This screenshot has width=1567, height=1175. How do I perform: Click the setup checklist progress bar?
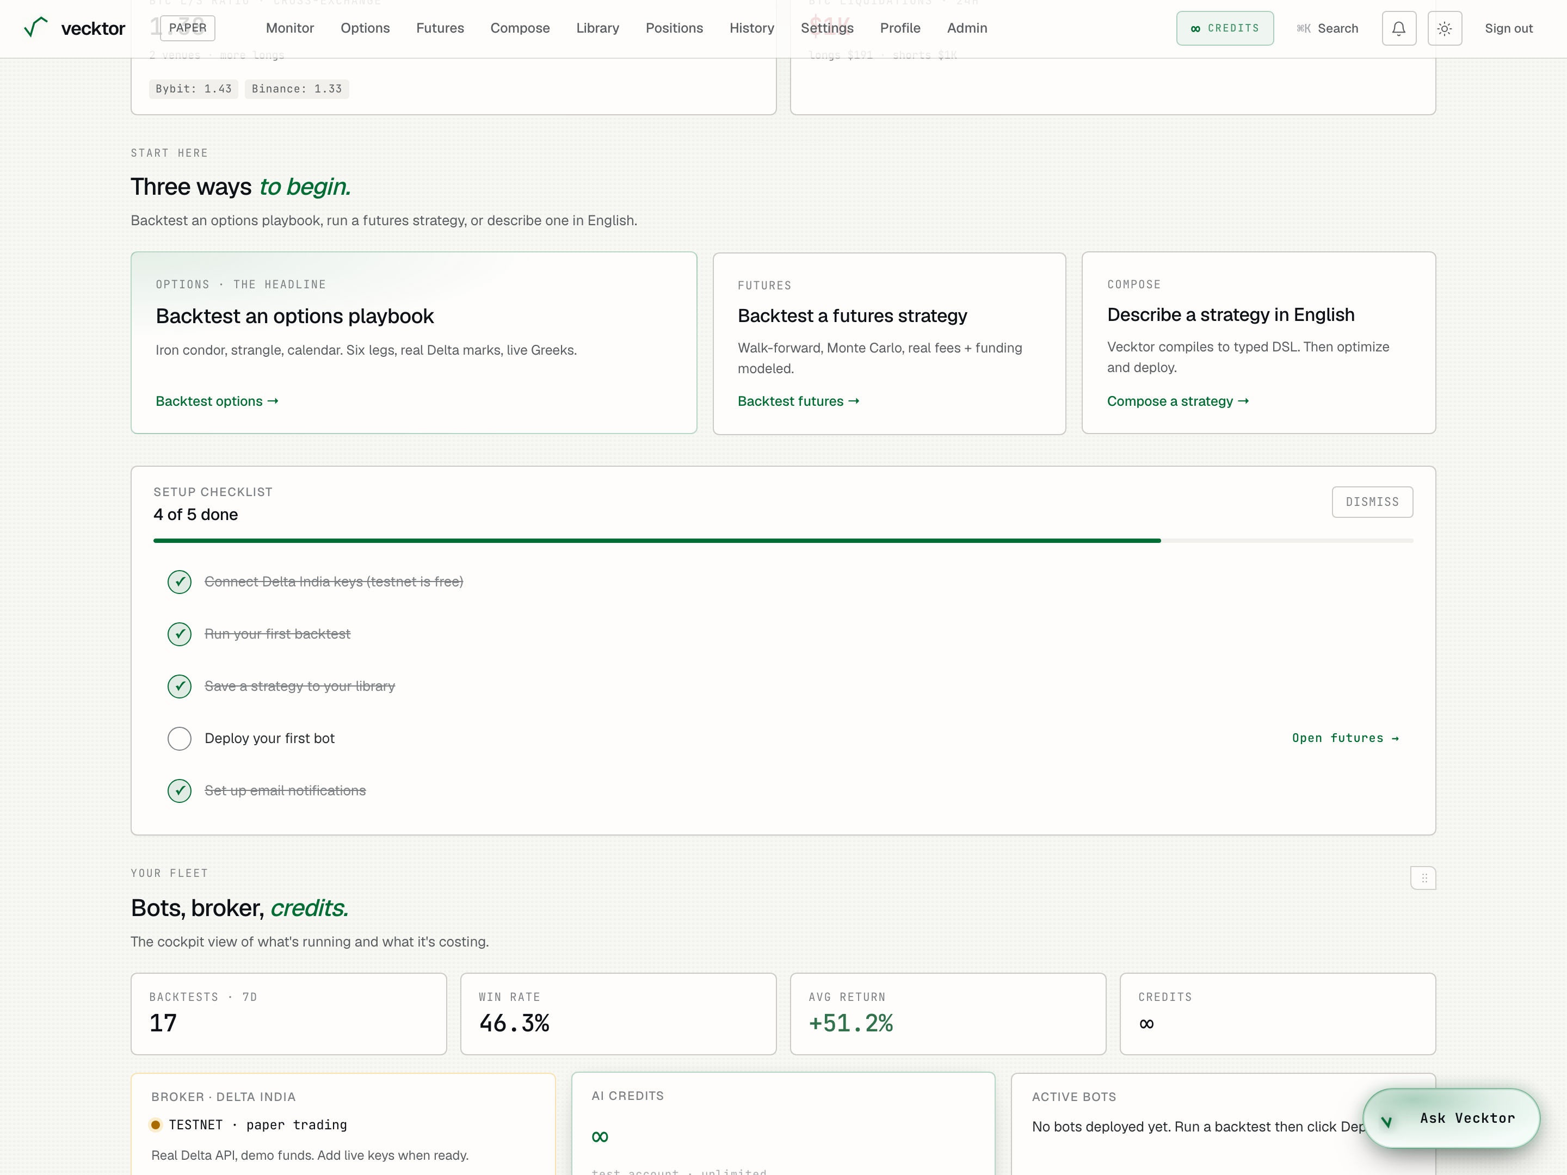pos(783,540)
